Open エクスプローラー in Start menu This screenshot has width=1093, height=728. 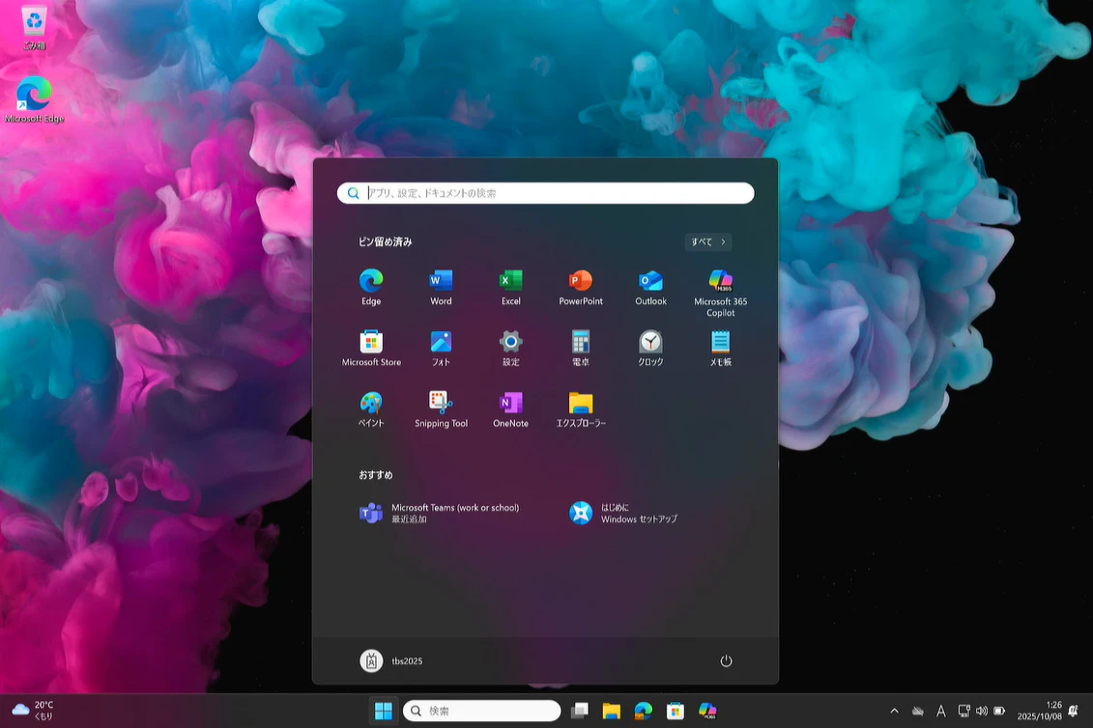click(x=581, y=409)
